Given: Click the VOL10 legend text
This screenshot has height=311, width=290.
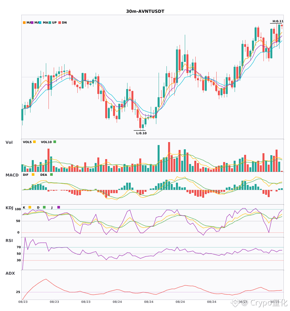Looking at the screenshot, I should [46, 142].
